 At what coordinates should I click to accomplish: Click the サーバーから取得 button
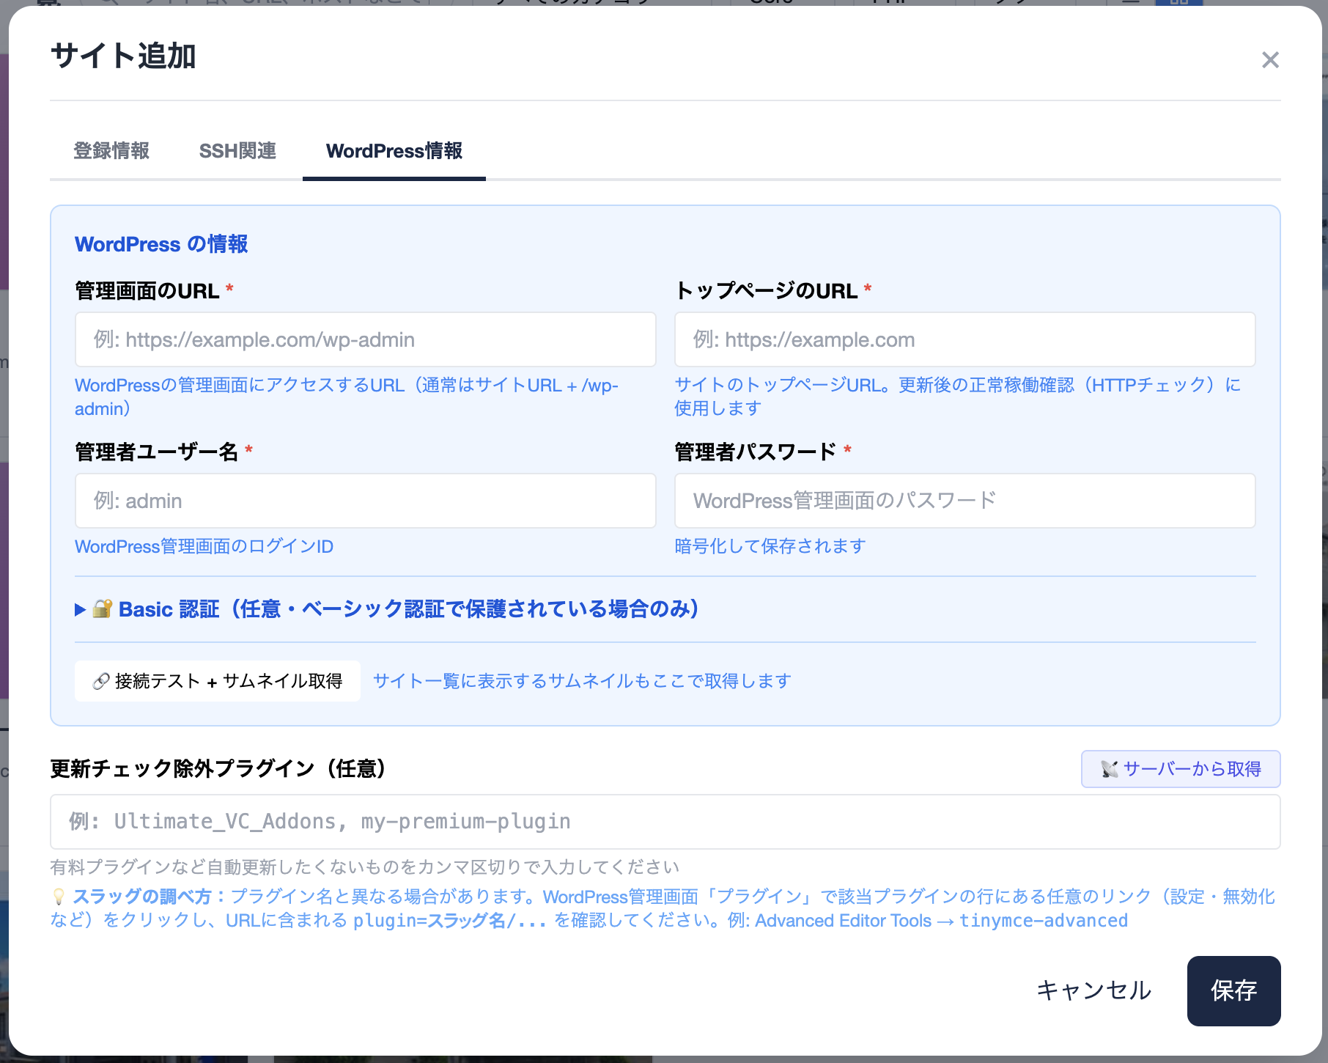pyautogui.click(x=1181, y=769)
